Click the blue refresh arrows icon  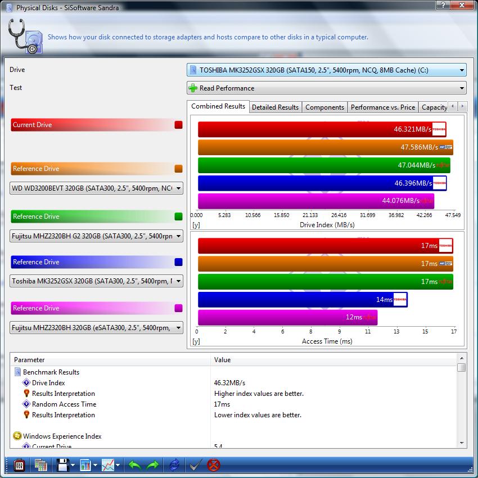pyautogui.click(x=174, y=465)
